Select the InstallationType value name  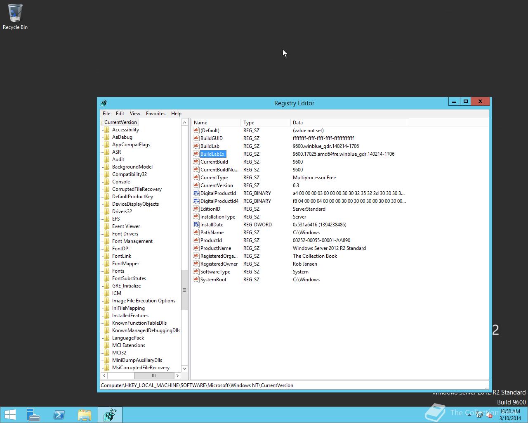point(218,217)
